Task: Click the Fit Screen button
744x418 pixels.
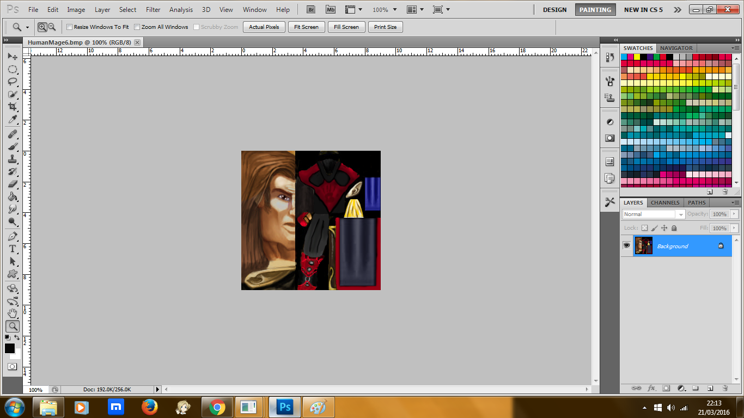Action: (306, 27)
